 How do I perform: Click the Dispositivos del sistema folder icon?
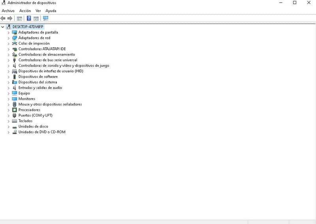point(15,82)
